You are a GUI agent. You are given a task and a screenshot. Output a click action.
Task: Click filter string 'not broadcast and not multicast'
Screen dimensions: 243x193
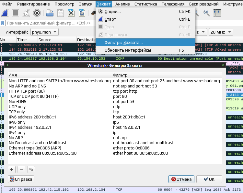click(x=143, y=143)
